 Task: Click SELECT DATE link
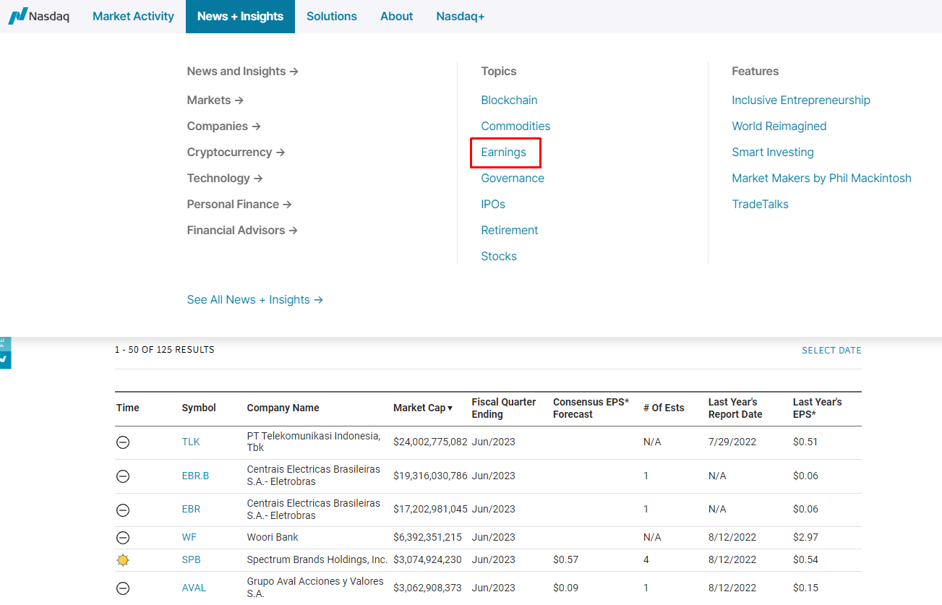click(831, 350)
